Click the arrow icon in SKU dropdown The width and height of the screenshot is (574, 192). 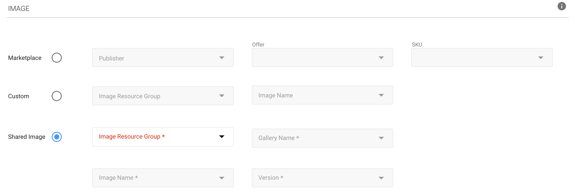coord(541,58)
